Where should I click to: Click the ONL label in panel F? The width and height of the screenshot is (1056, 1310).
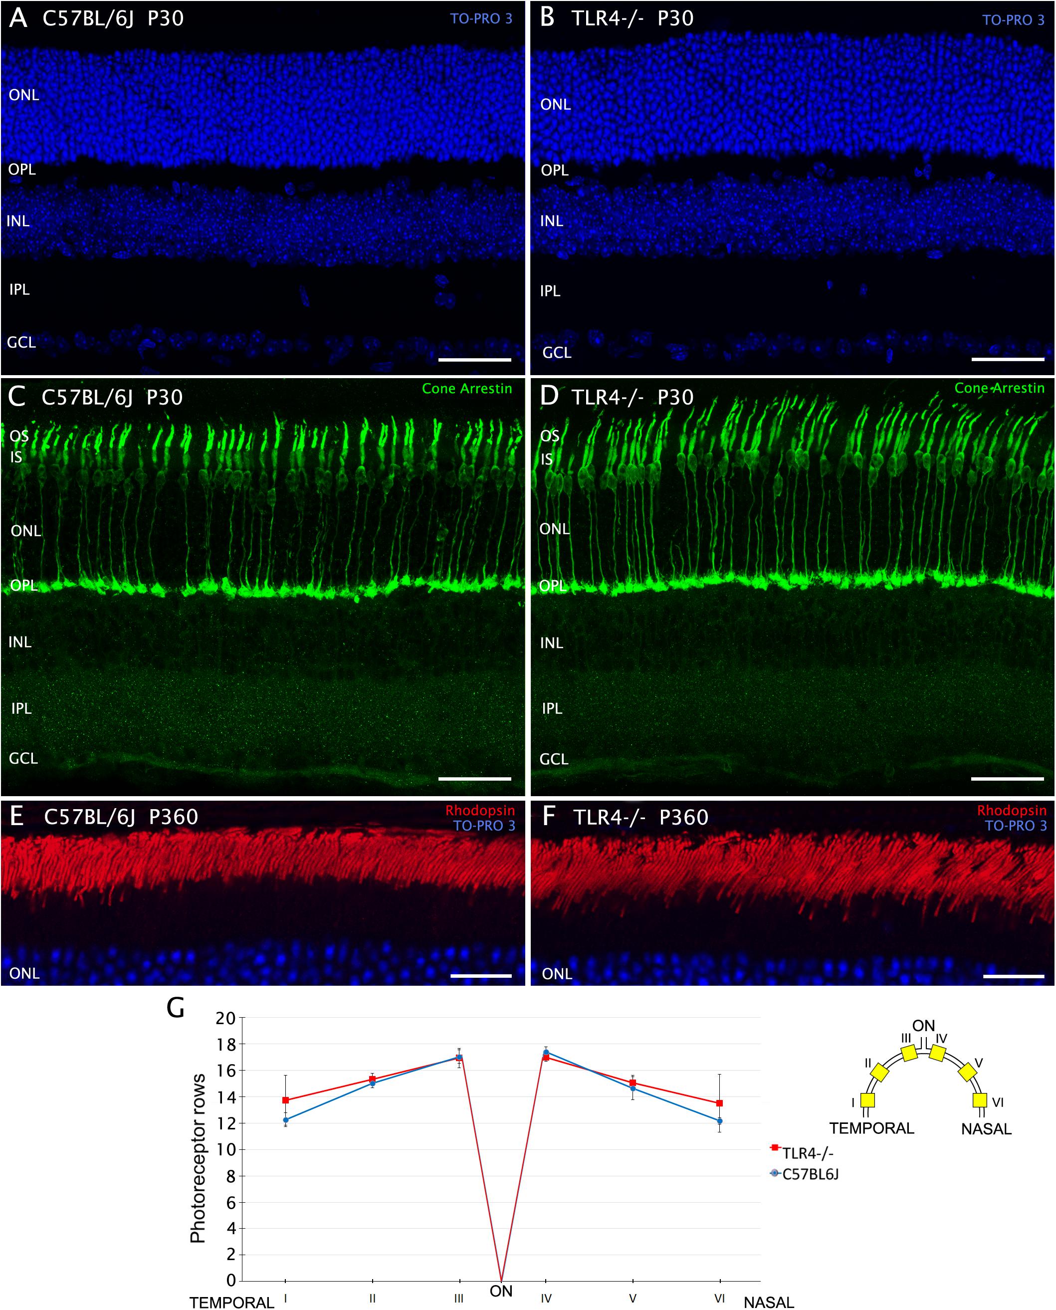coord(557,974)
